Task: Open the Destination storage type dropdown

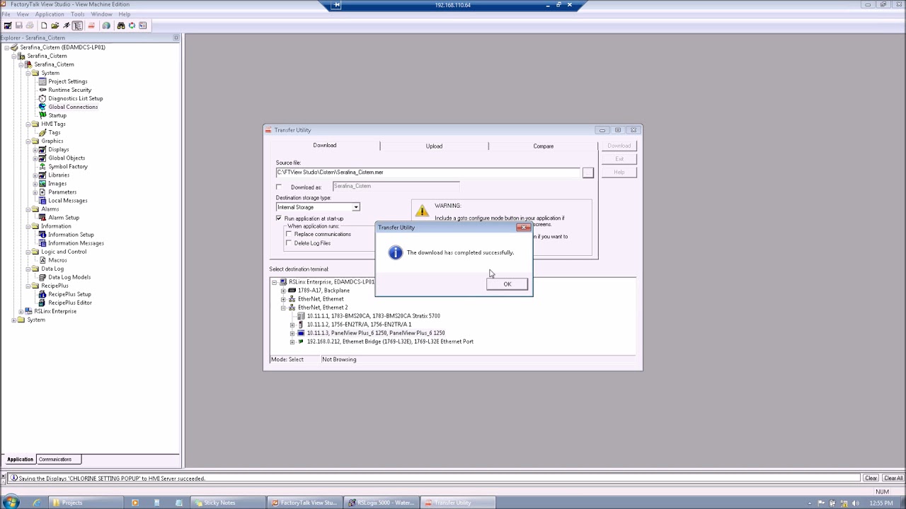Action: click(x=356, y=207)
